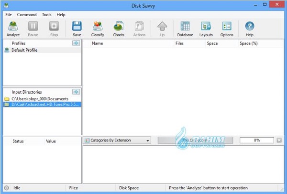Click the Profiles panel header
This screenshot has height=194, width=287.
click(19, 43)
